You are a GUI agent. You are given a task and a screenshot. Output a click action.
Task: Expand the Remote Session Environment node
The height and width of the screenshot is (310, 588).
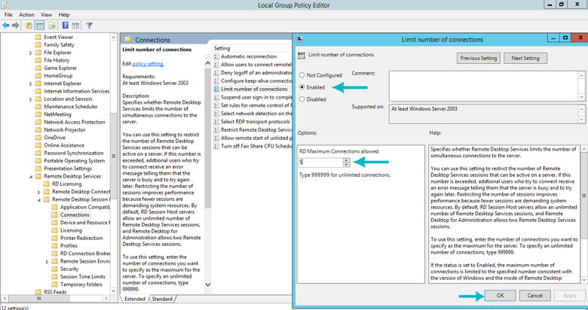click(47, 262)
